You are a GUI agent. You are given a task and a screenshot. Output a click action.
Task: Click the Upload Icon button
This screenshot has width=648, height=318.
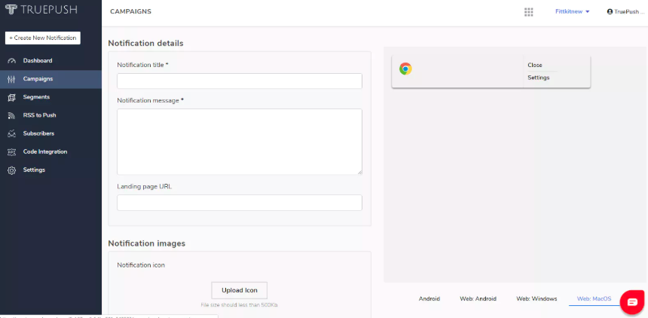(240, 290)
